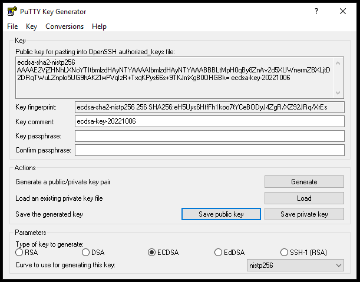
Task: Click Save public key button
Action: [x=221, y=214]
